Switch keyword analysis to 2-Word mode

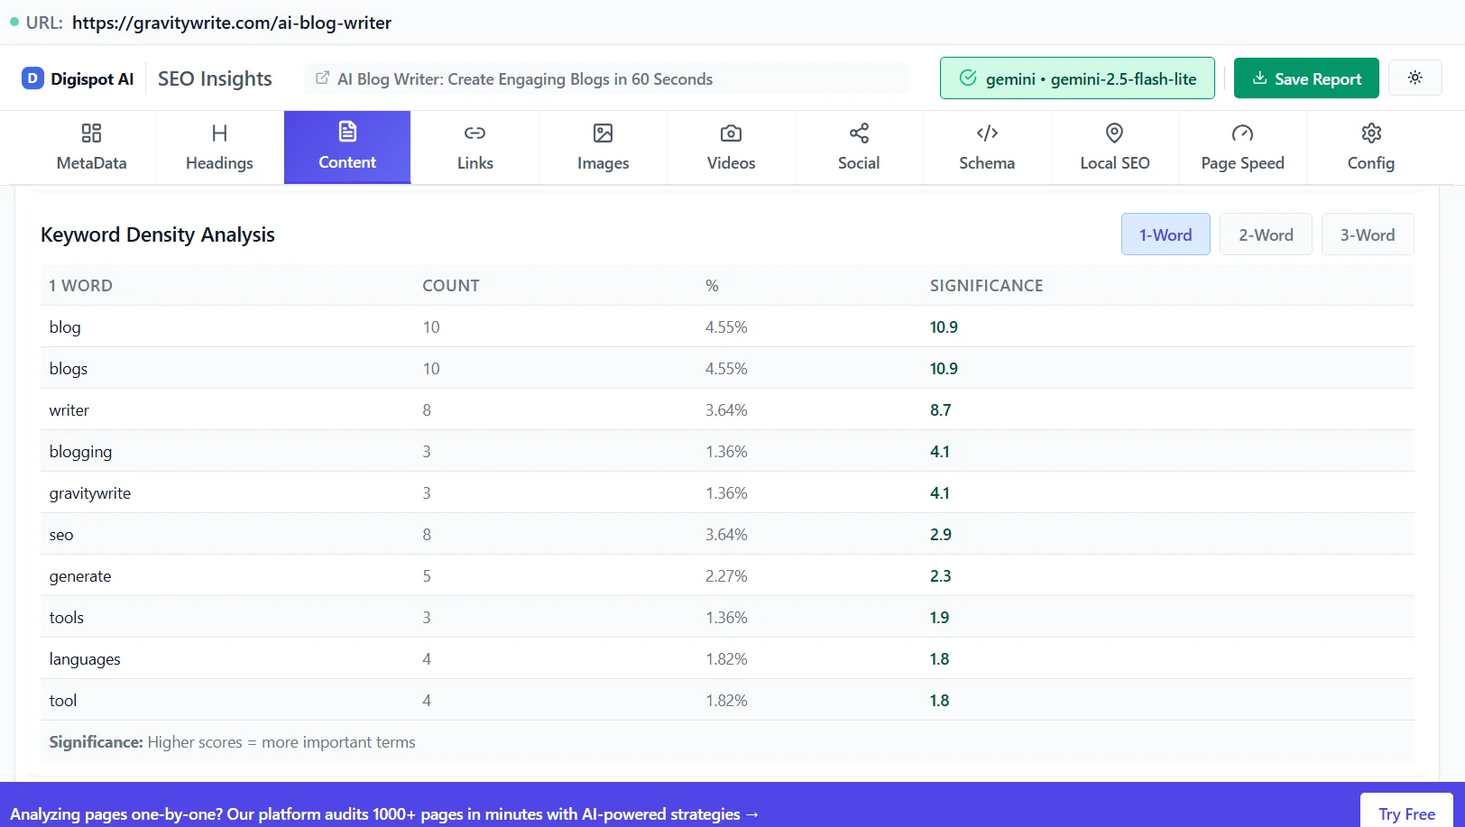tap(1265, 234)
